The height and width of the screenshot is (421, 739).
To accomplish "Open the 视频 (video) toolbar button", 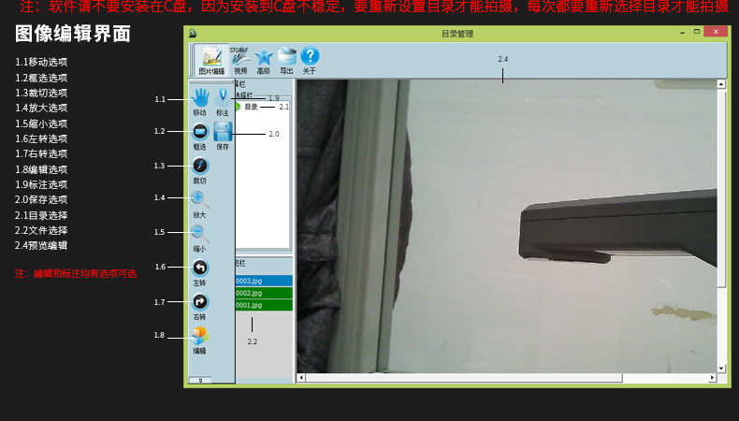I will pyautogui.click(x=240, y=61).
